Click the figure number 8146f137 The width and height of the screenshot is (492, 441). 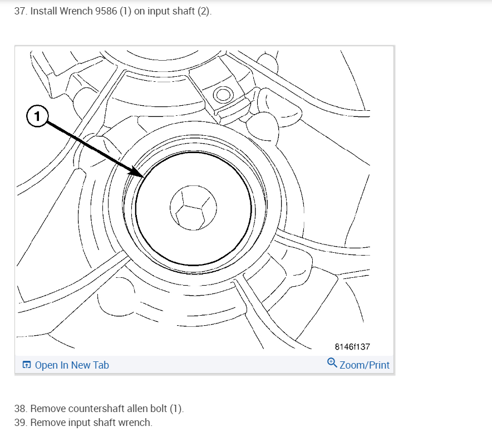352,347
